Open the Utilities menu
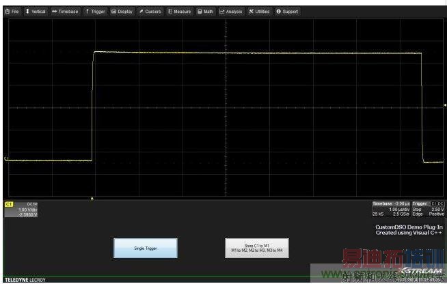 (259, 12)
